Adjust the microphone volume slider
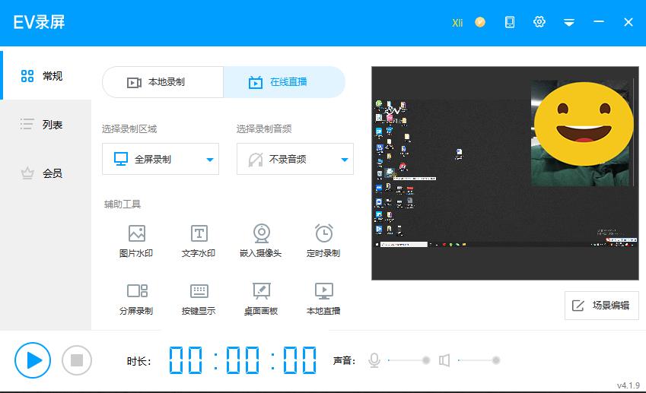This screenshot has width=646, height=393. [409, 360]
